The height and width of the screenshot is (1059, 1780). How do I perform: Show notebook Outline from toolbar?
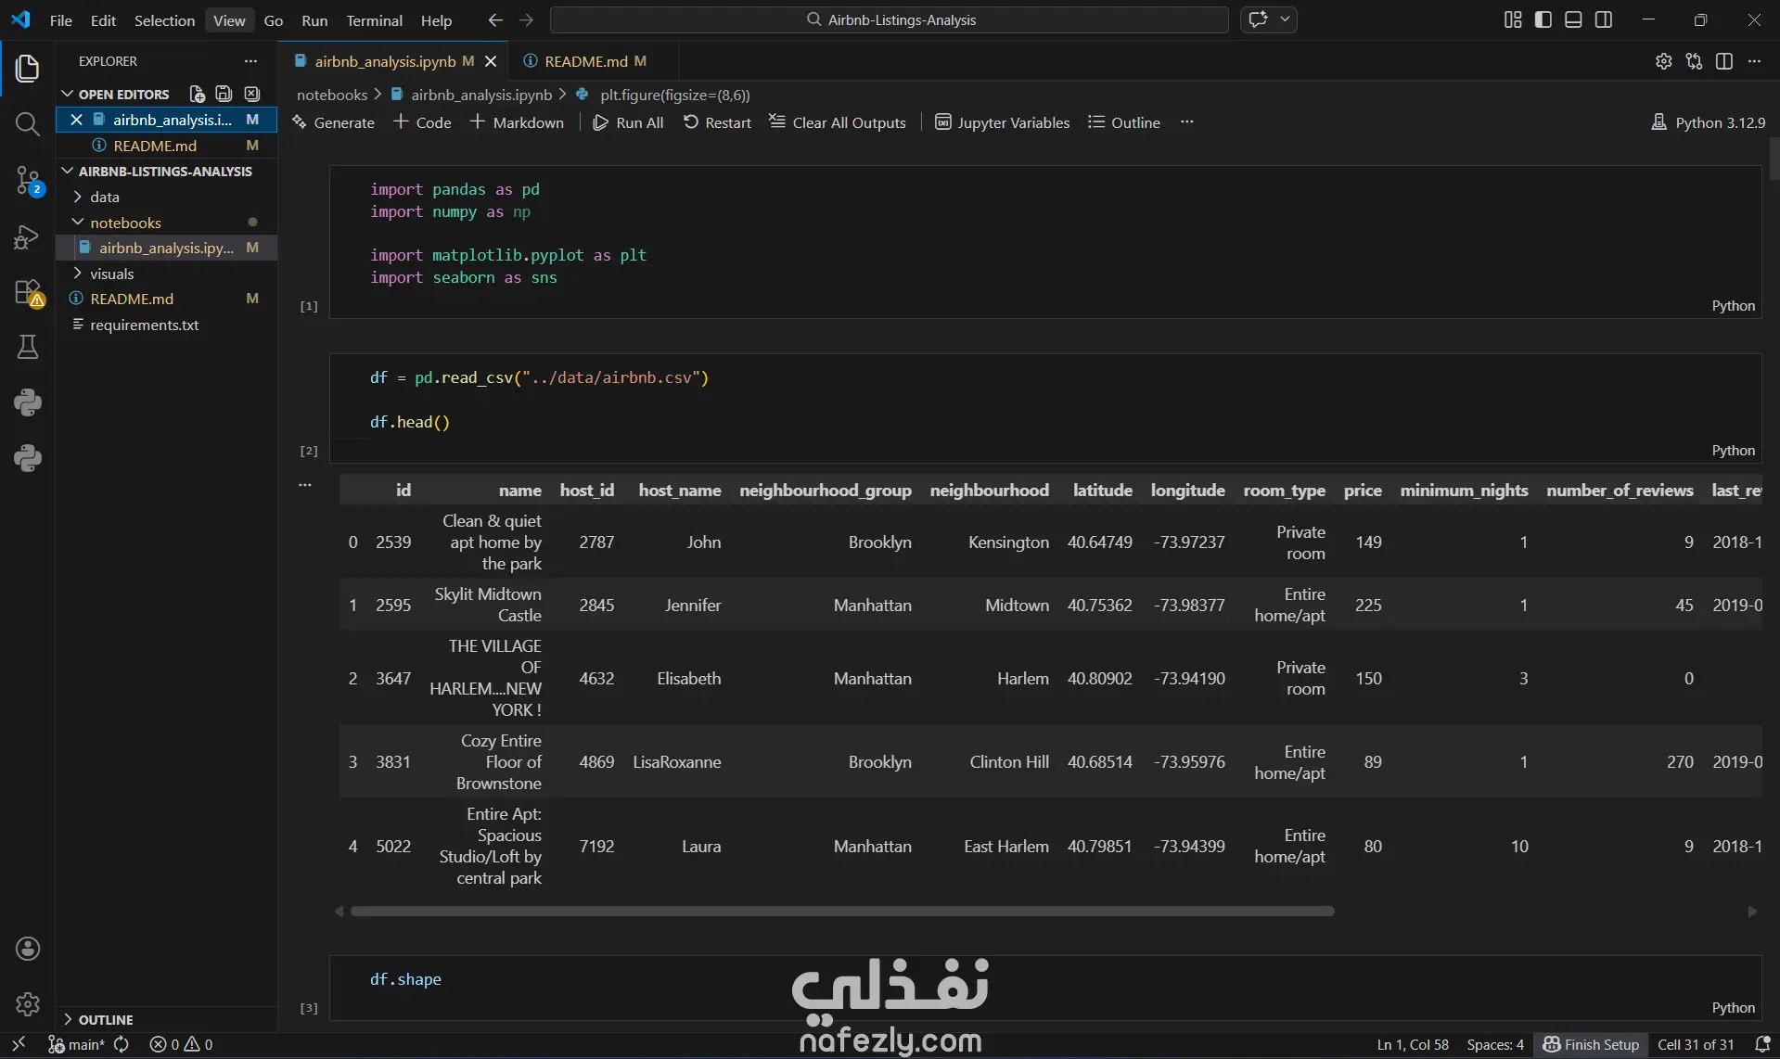click(x=1124, y=122)
